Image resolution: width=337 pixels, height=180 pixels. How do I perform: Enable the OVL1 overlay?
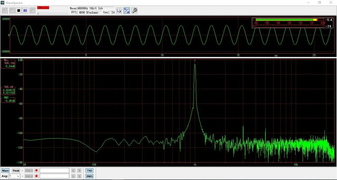[29, 170]
